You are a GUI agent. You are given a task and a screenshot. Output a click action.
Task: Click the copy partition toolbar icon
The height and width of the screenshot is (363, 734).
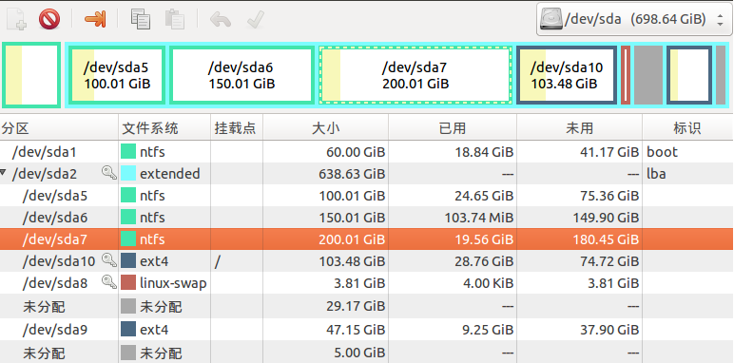coord(141,20)
